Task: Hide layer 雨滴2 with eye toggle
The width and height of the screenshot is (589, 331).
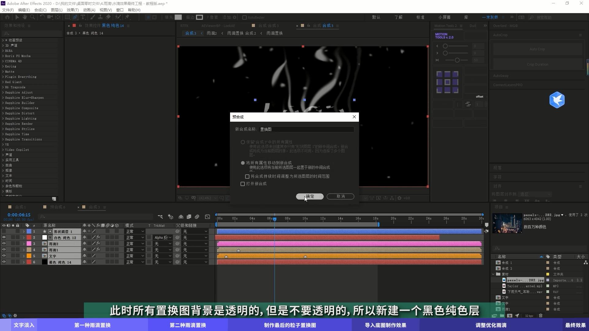Action: click(4, 244)
